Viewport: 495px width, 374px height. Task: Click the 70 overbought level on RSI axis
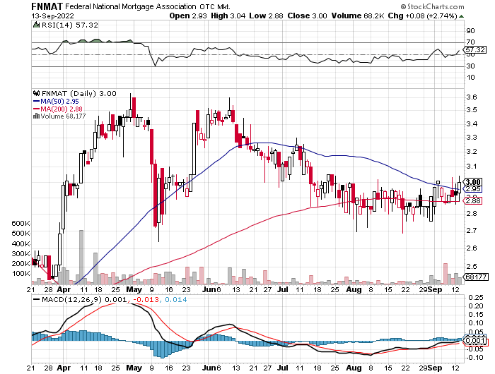(470, 42)
